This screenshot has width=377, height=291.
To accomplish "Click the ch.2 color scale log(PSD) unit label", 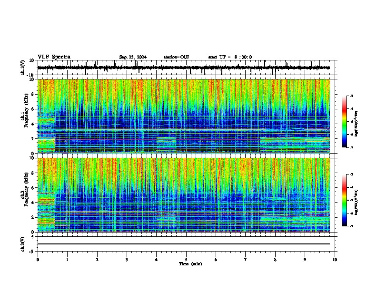I will point(357,202).
